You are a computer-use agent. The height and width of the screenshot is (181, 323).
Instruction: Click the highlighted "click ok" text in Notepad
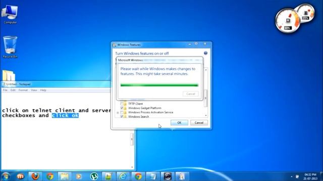click(x=65, y=115)
